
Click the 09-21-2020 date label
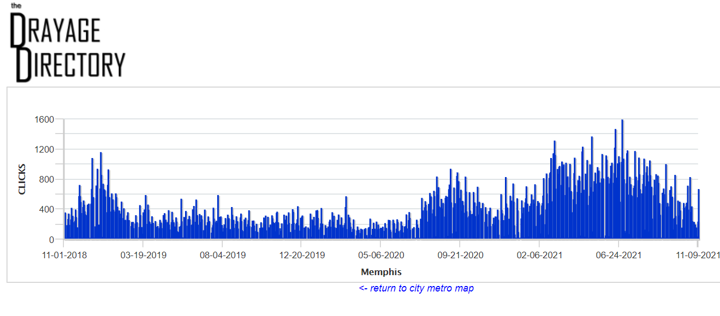pos(460,255)
